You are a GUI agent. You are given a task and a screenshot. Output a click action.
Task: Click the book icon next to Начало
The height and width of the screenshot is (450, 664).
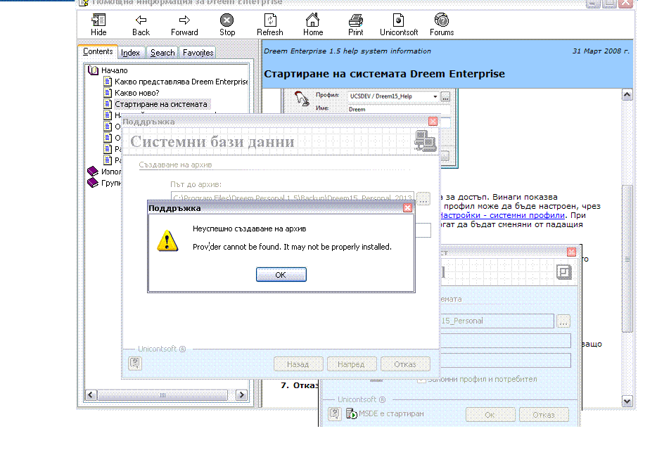tap(93, 70)
